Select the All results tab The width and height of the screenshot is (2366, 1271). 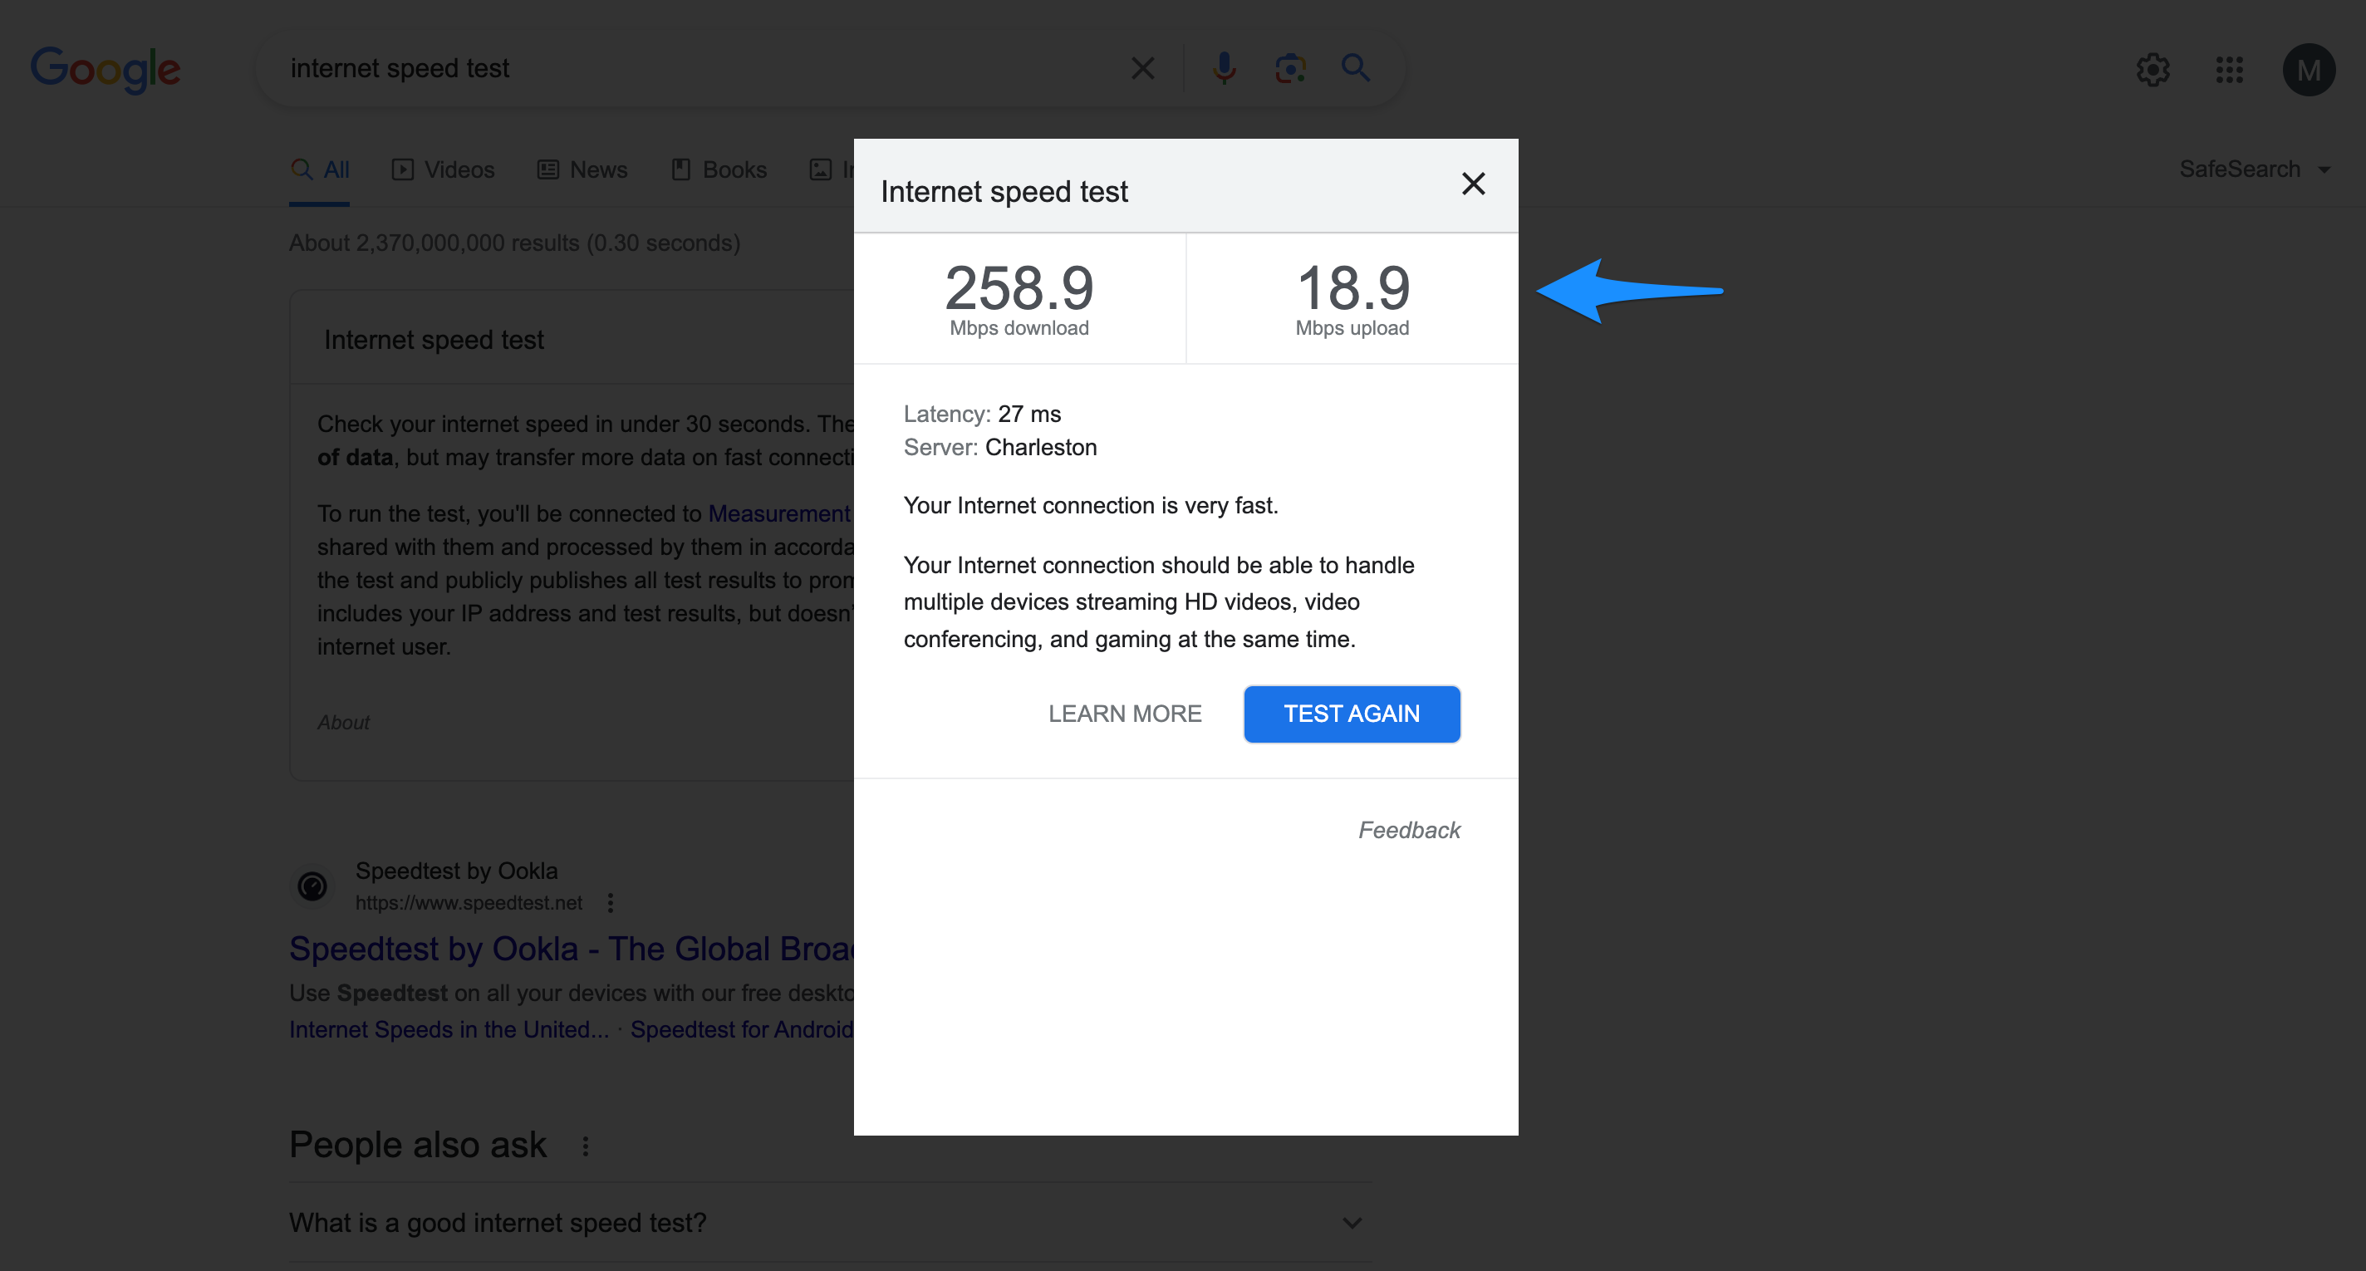pos(320,170)
